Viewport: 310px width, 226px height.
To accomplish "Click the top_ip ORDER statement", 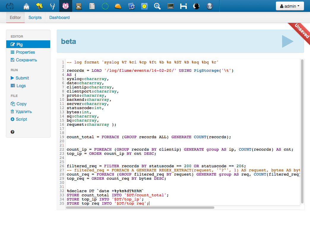I will 111,154.
